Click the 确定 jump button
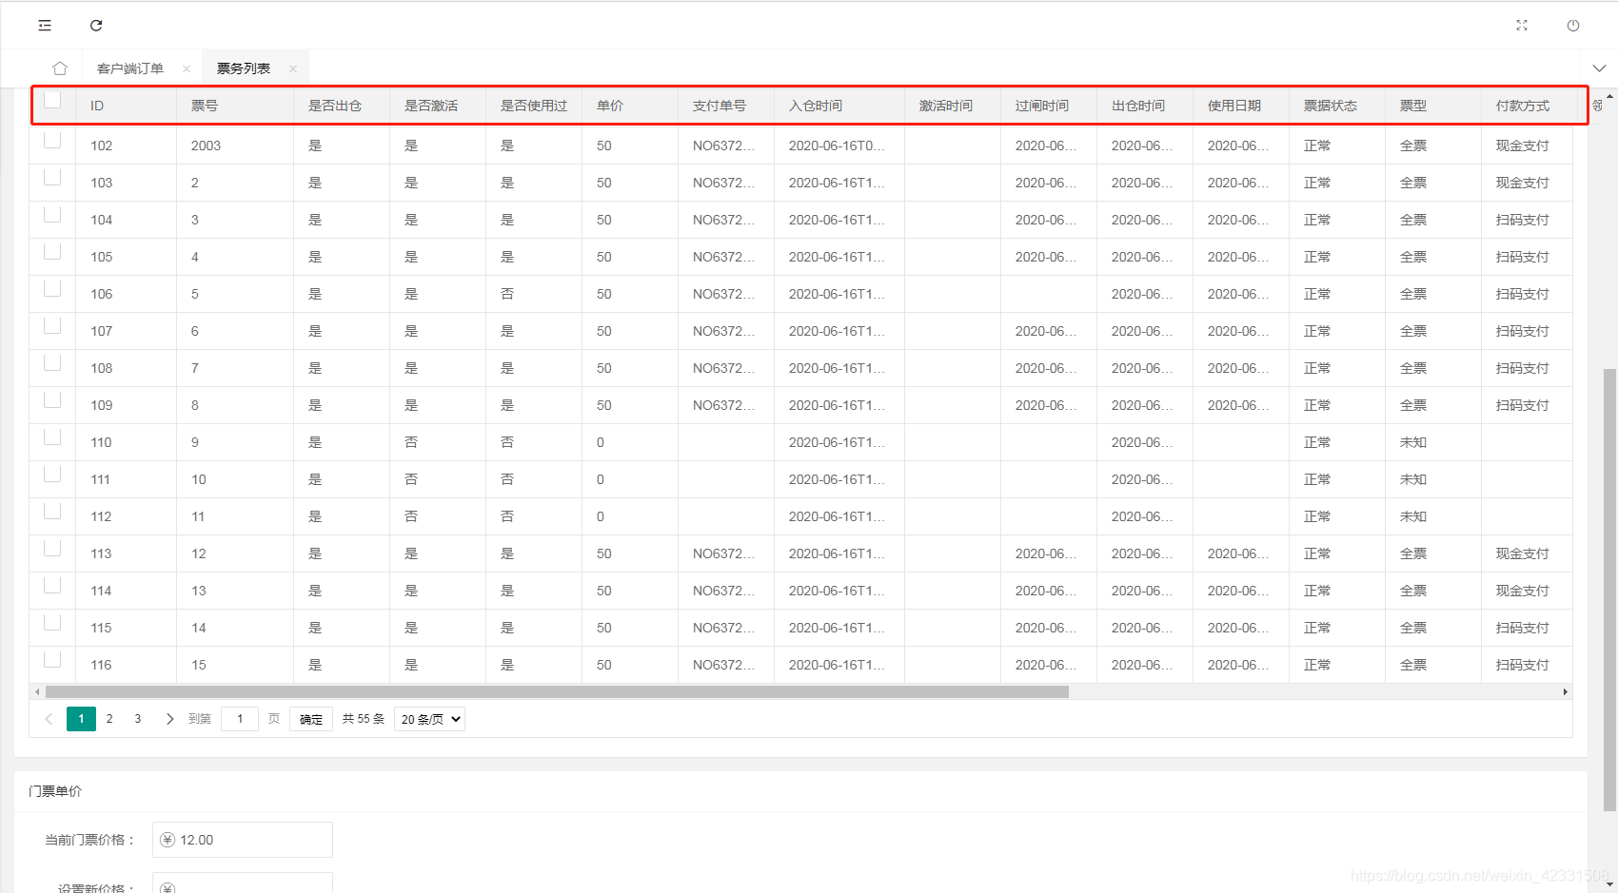Screen dimensions: 1618x893 coord(311,719)
